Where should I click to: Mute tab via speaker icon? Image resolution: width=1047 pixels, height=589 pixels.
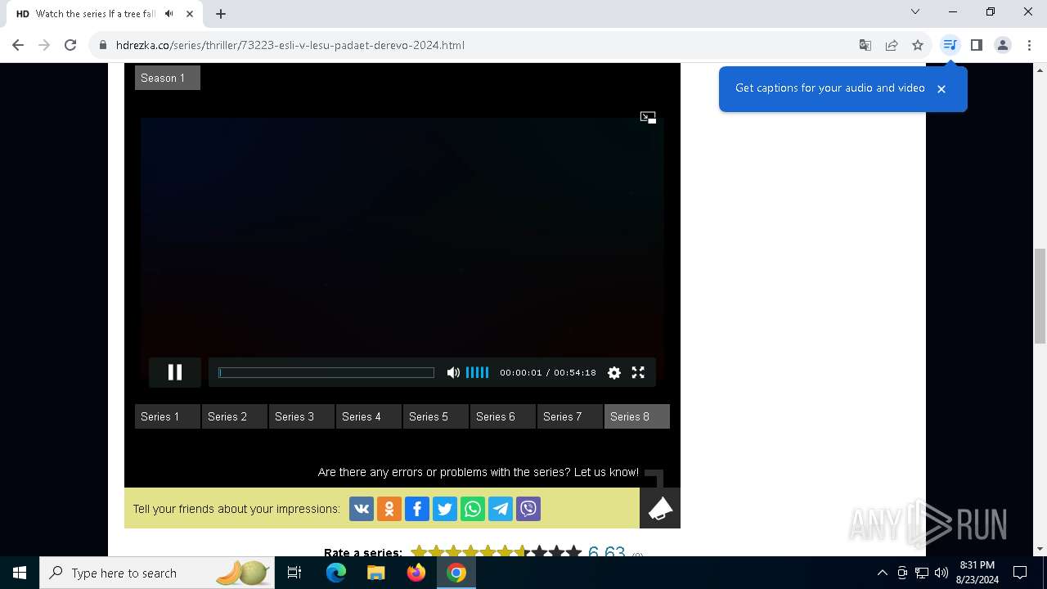[169, 13]
